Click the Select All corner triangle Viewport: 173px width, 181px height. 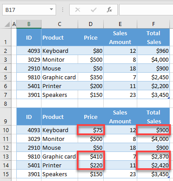[x=7, y=24]
